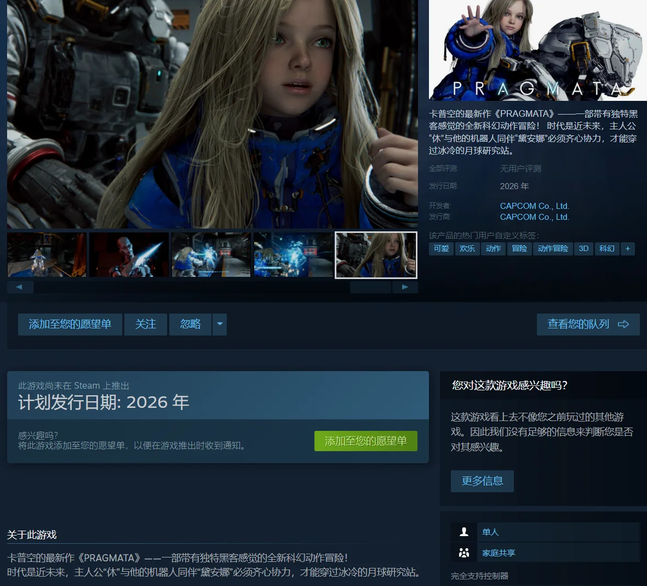Open the 3D tag
647x586 pixels.
click(x=583, y=249)
